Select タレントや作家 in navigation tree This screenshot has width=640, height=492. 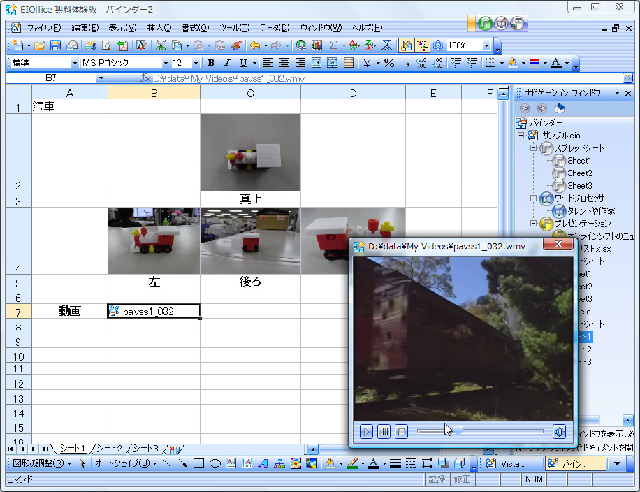click(591, 210)
